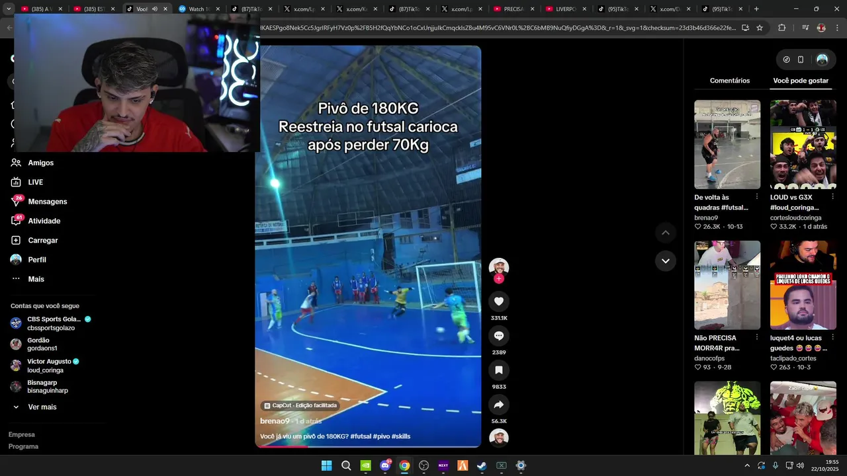The height and width of the screenshot is (476, 847).
Task: Open taskbar Search
Action: click(346, 465)
